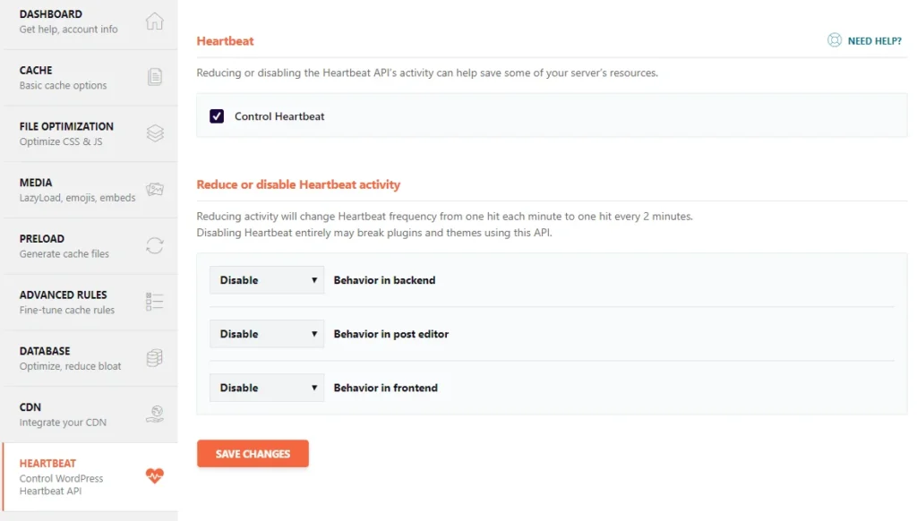Click the Database stack icon
The height and width of the screenshot is (521, 917).
tap(155, 358)
